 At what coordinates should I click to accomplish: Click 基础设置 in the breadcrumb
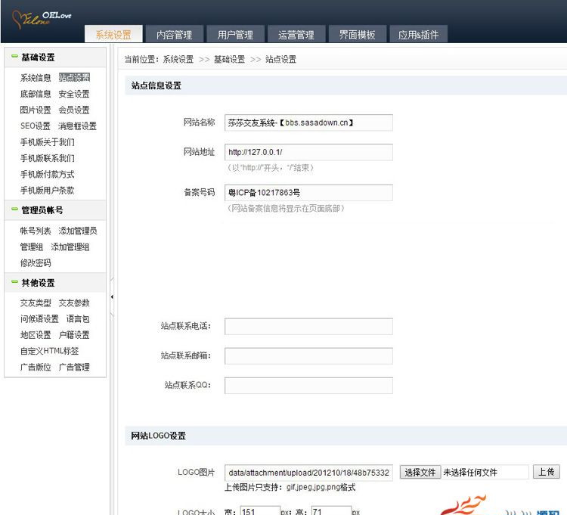[229, 59]
